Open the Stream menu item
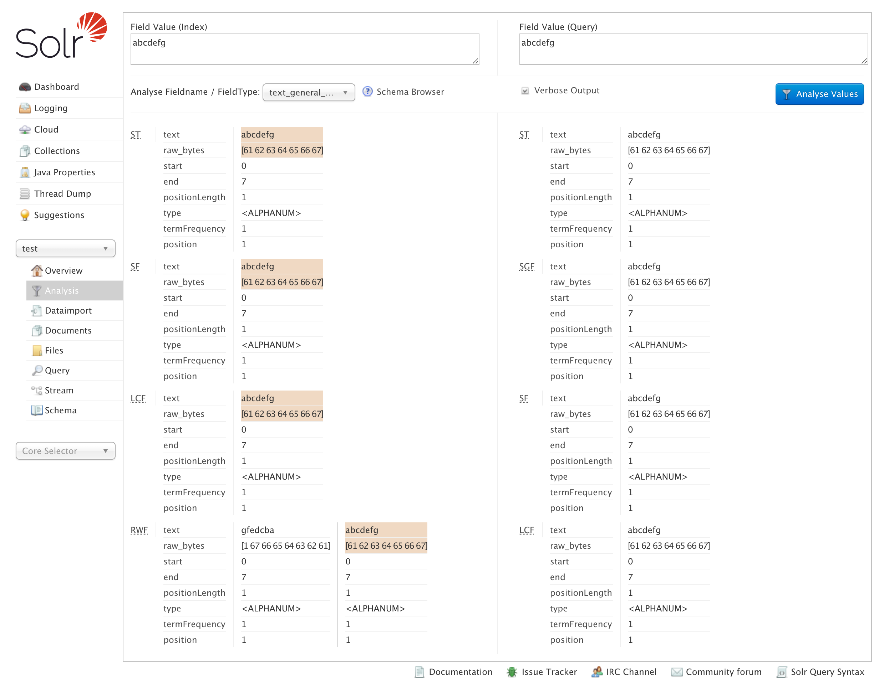Screen dimensions: 884x687 tap(59, 390)
